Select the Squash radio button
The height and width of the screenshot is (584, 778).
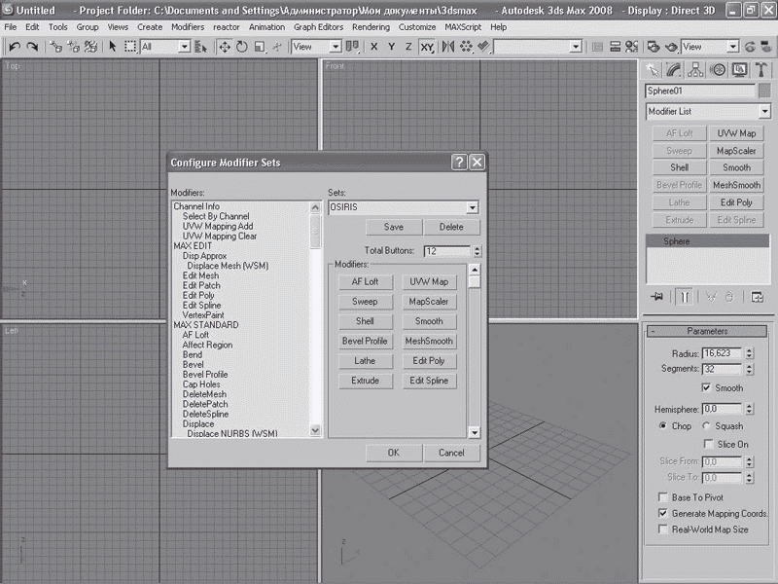(x=706, y=426)
